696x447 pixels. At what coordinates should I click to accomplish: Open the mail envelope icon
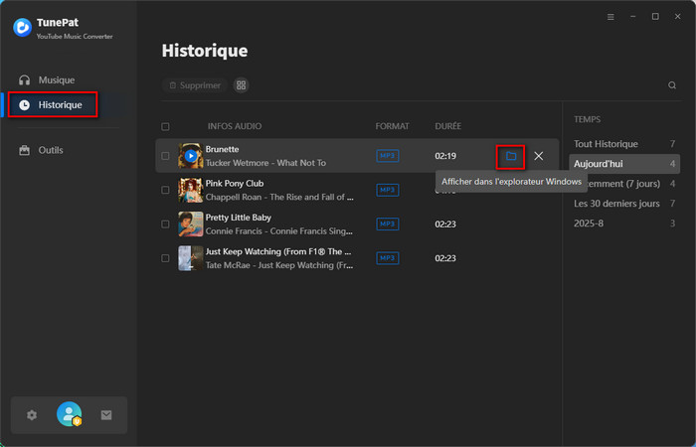pos(106,415)
